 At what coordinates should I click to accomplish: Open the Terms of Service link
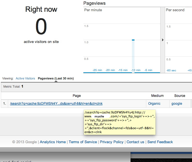(x=83, y=142)
